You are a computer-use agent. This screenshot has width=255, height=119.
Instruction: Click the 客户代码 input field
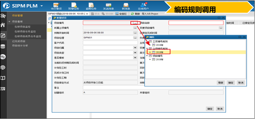click(x=110, y=43)
